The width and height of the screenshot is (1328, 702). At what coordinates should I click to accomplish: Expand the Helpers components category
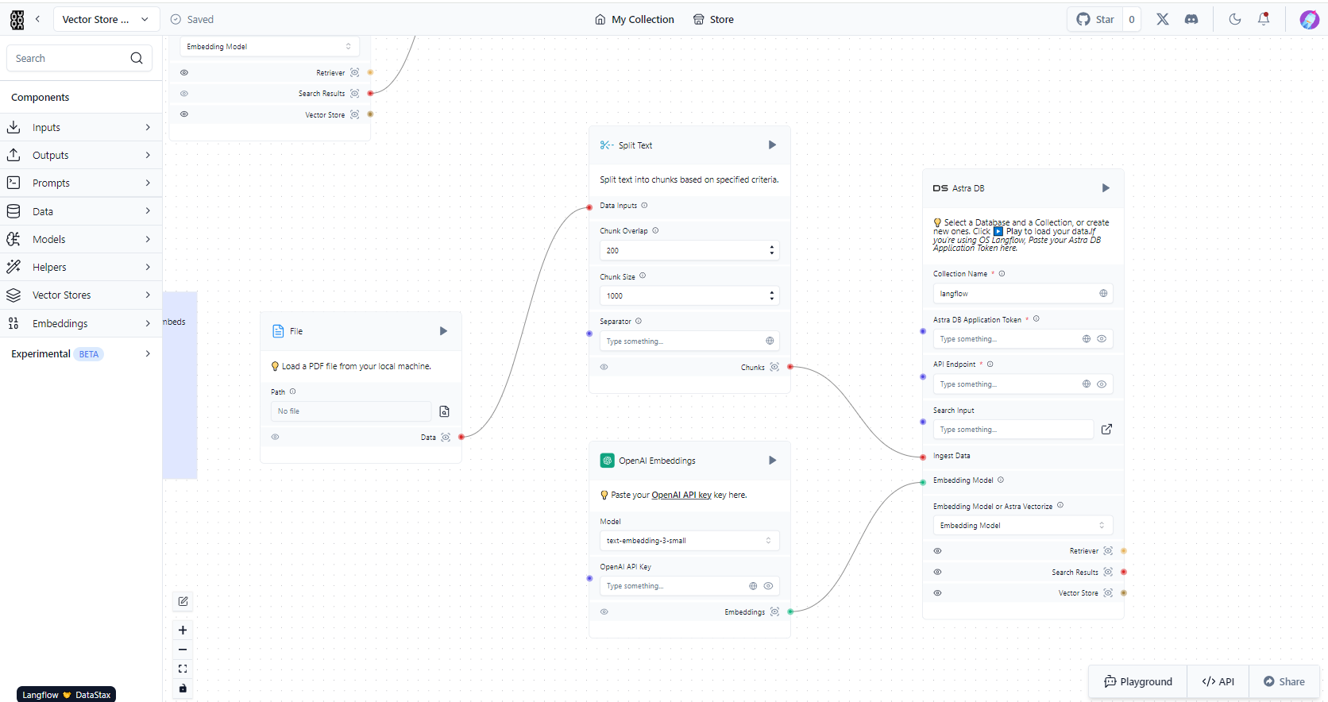pyautogui.click(x=81, y=267)
